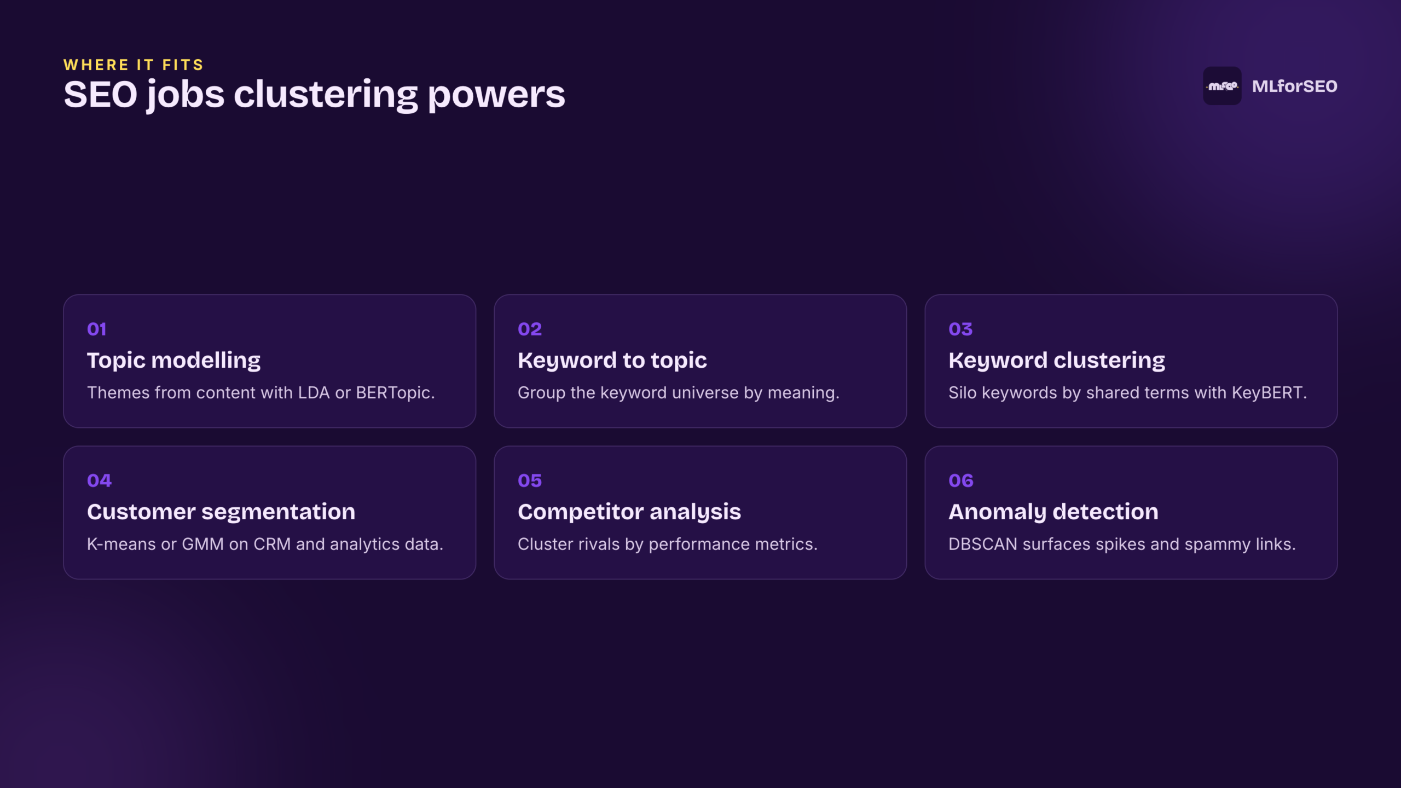Viewport: 1401px width, 788px height.
Task: Click the MLforSEO logo icon
Action: [x=1221, y=86]
